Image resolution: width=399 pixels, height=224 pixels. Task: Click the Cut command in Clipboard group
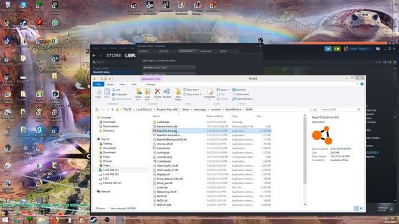click(x=116, y=90)
